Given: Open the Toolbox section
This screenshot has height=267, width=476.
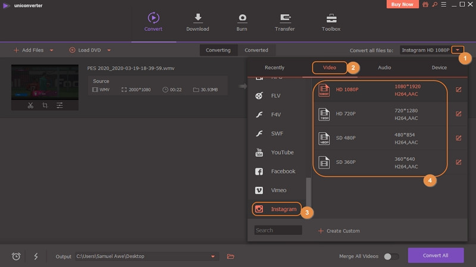Looking at the screenshot, I should point(331,22).
